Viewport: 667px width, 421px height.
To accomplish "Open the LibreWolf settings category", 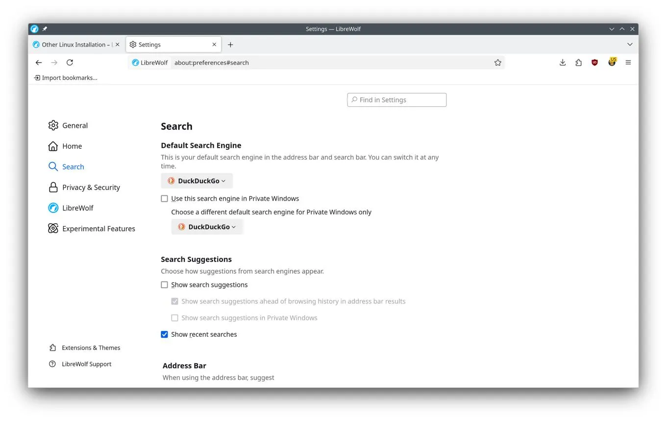I will click(71, 208).
